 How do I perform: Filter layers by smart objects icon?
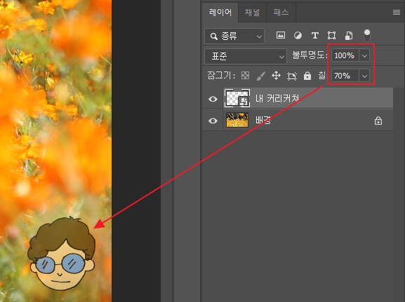(349, 35)
